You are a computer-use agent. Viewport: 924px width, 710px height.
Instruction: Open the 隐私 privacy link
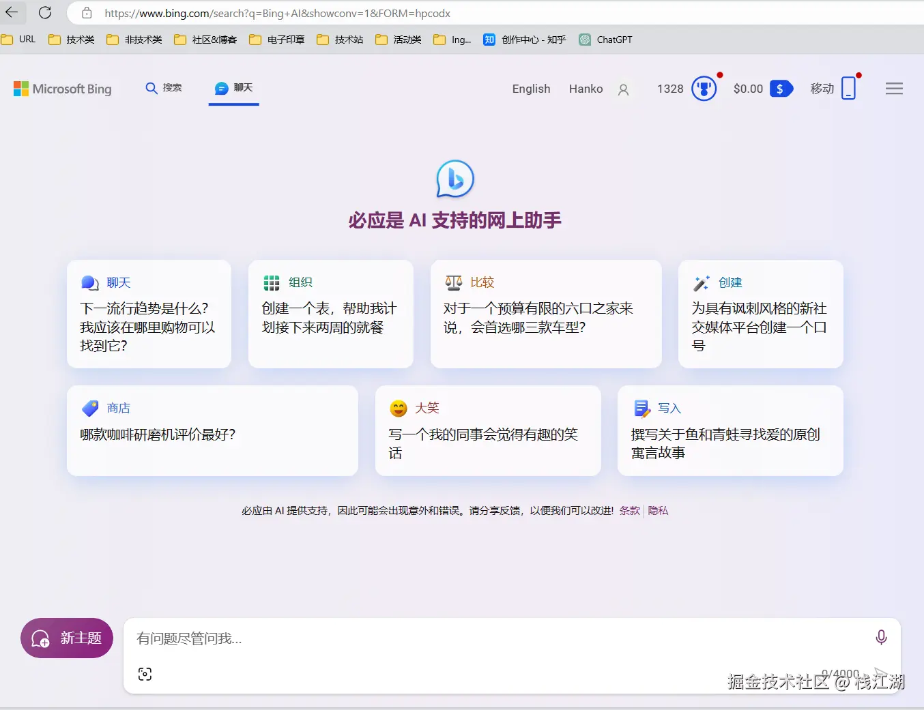click(x=658, y=510)
